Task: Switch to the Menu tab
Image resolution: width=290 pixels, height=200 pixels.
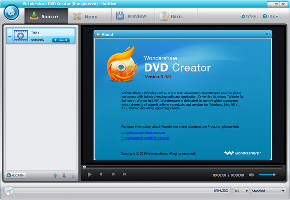Action: tap(89, 16)
